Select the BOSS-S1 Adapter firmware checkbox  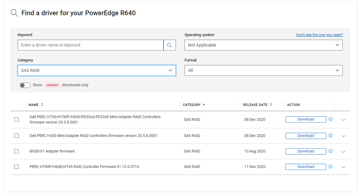click(x=17, y=151)
